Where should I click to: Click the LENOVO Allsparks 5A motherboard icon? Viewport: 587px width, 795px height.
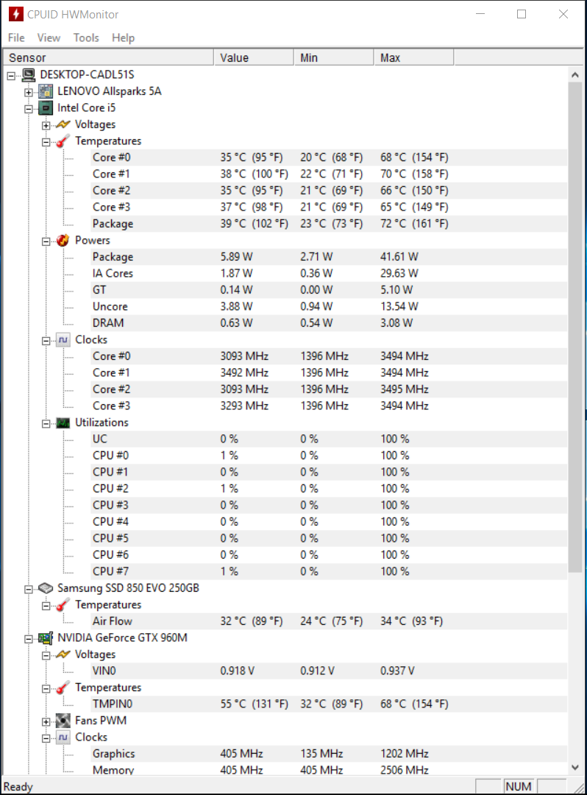click(46, 91)
